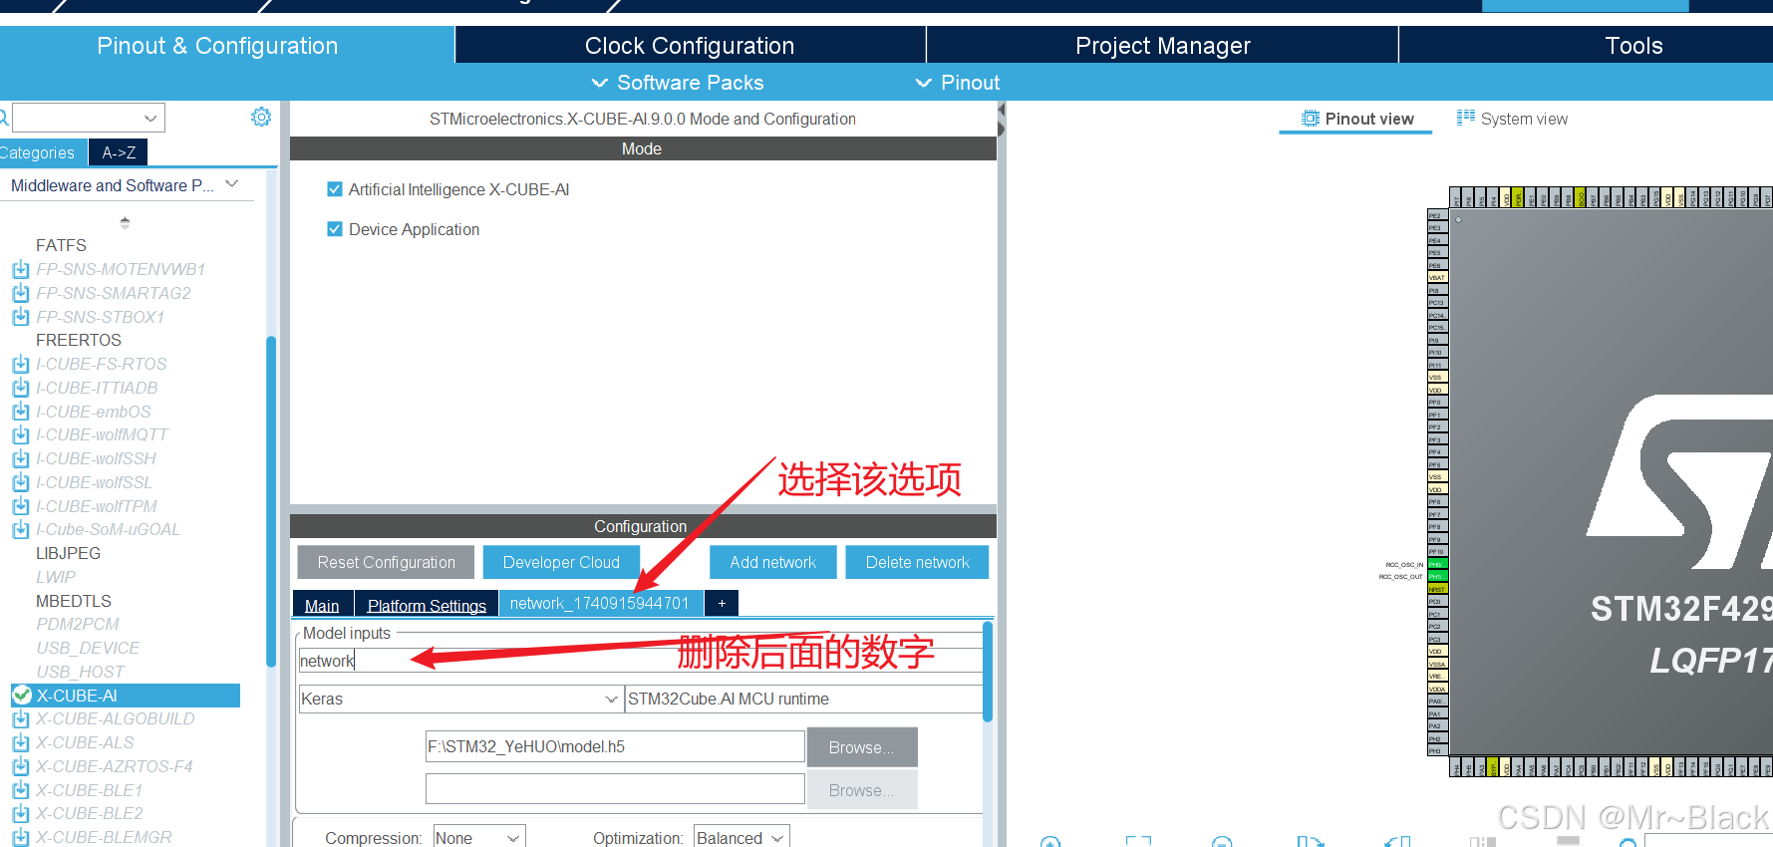This screenshot has width=1773, height=847.
Task: Click the search magnifier icon in left panel
Action: pyautogui.click(x=4, y=118)
